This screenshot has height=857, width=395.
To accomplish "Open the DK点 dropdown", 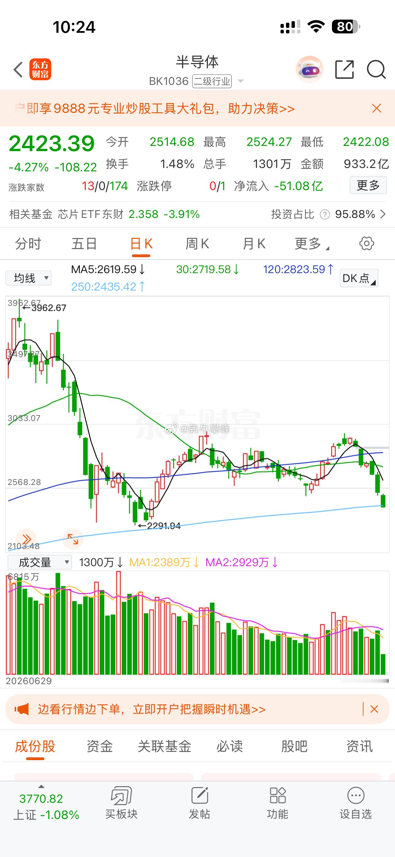I will click(359, 278).
